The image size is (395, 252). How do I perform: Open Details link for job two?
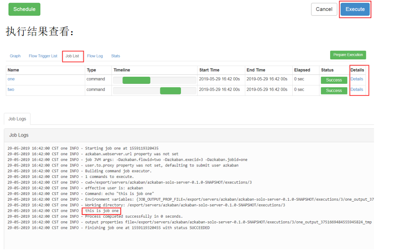coord(357,90)
